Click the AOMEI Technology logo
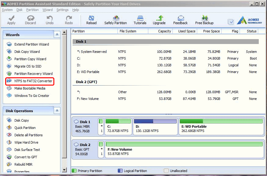267x176 pixels. pos(250,20)
